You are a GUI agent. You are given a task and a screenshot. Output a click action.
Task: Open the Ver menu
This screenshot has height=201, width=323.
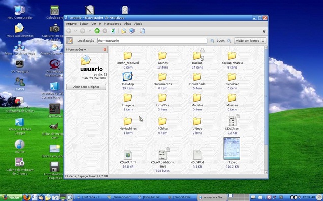coord(94,24)
